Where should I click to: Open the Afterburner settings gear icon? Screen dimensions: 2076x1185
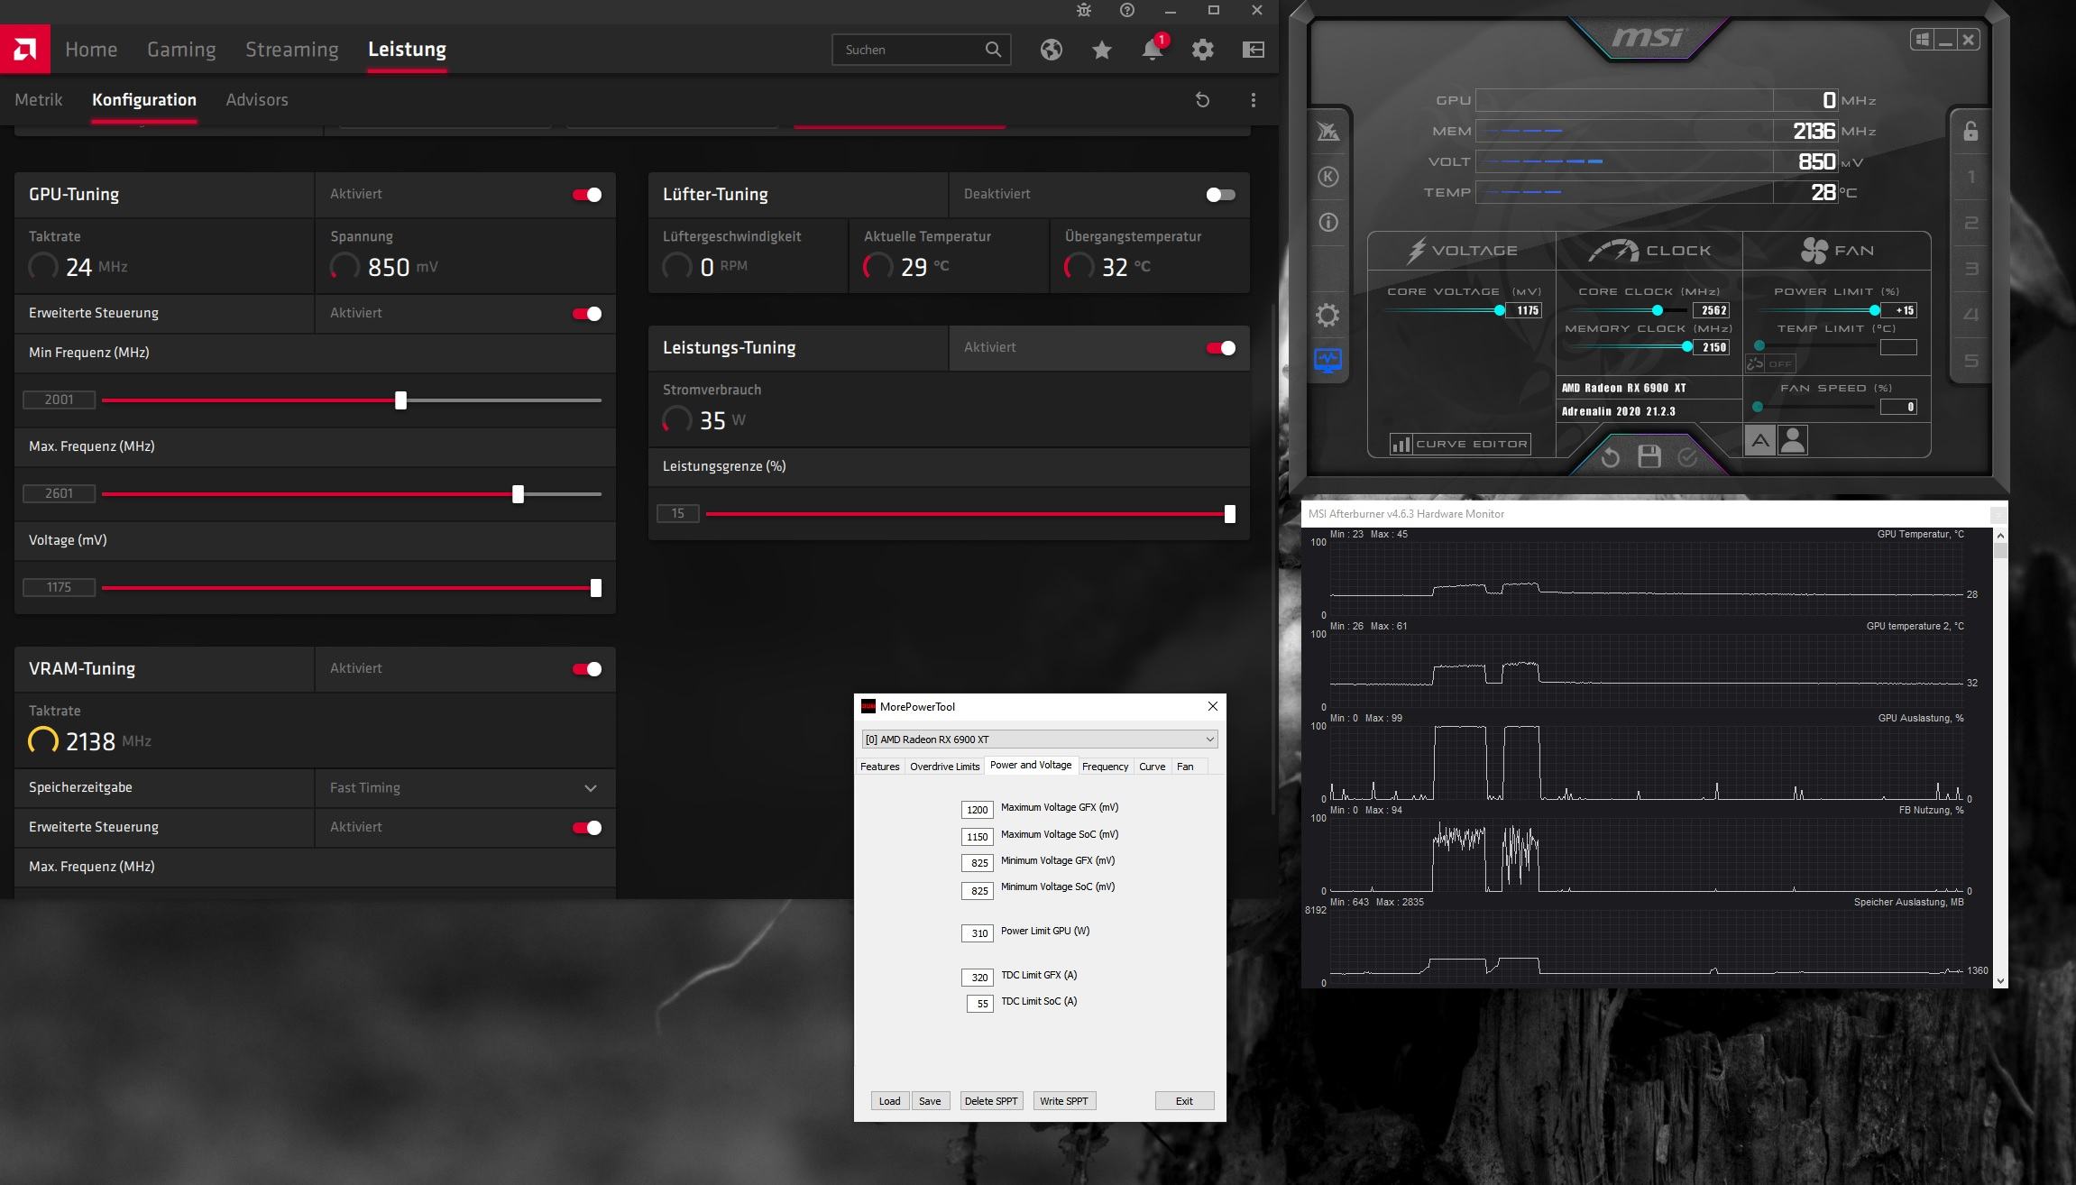1327,315
